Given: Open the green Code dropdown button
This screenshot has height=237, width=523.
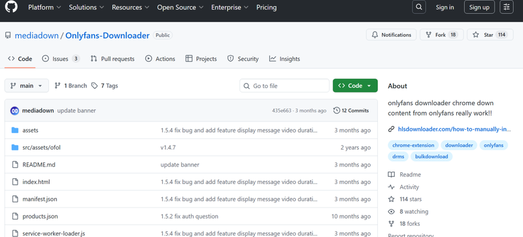Looking at the screenshot, I should coord(355,86).
